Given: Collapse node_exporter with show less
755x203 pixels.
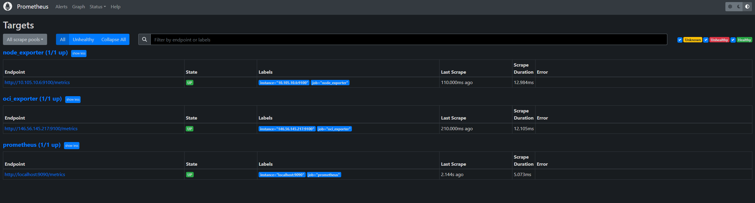Looking at the screenshot, I should [79, 53].
